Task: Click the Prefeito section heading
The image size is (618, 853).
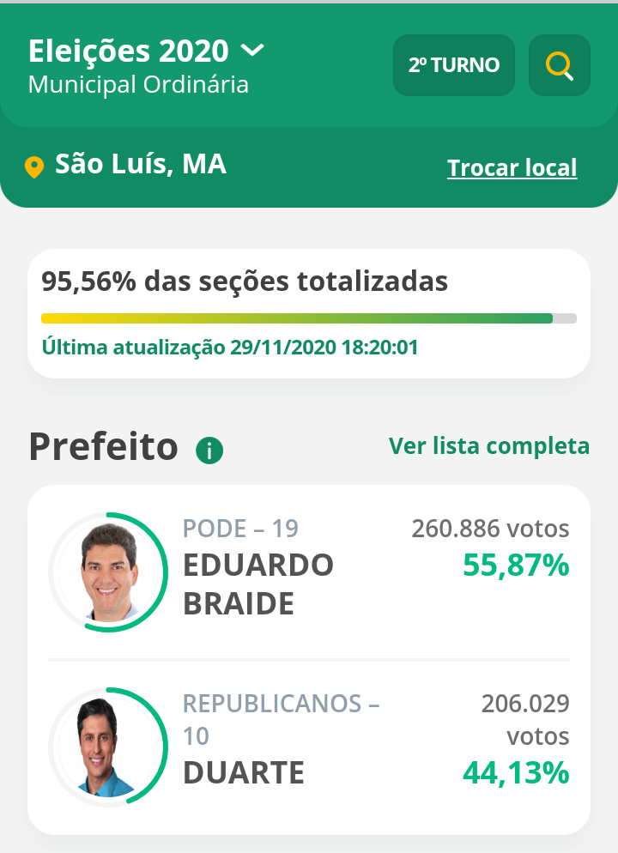Action: tap(104, 447)
